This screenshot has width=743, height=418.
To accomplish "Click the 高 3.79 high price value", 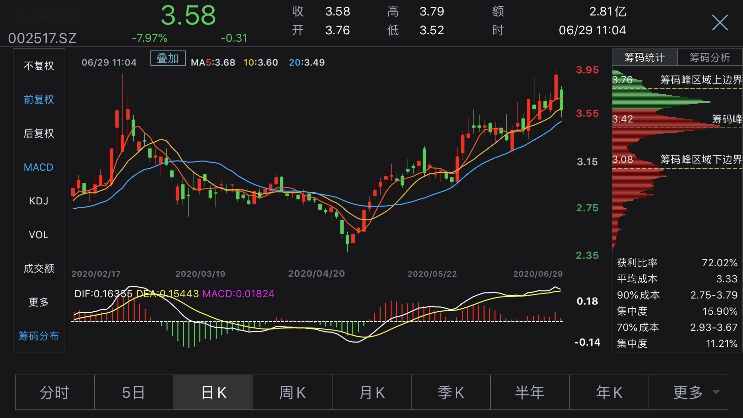I will [432, 12].
